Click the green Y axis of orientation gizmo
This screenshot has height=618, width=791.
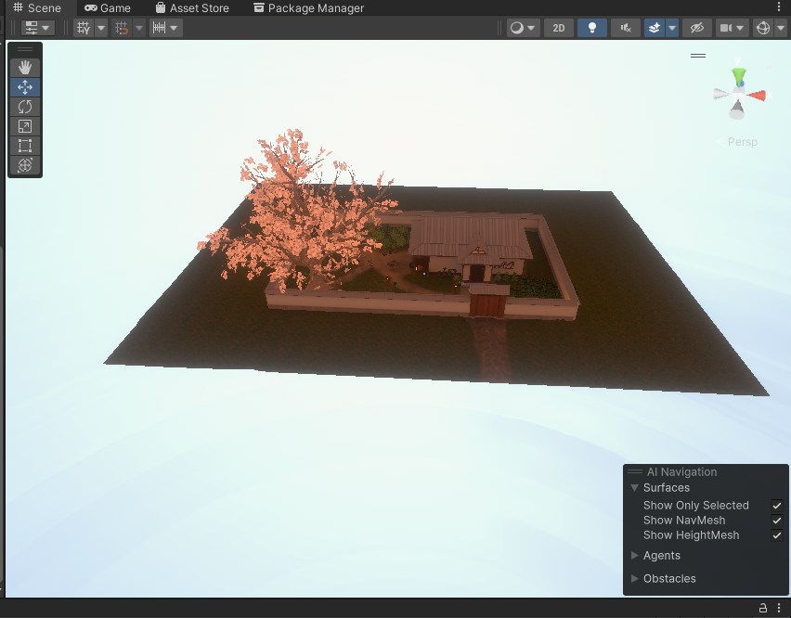pos(739,77)
